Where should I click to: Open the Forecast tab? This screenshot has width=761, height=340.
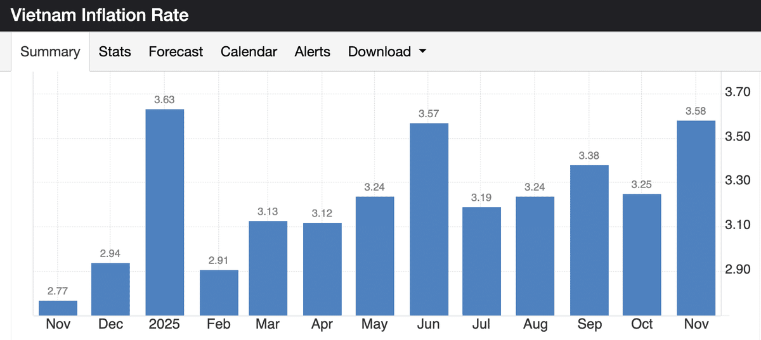(176, 52)
